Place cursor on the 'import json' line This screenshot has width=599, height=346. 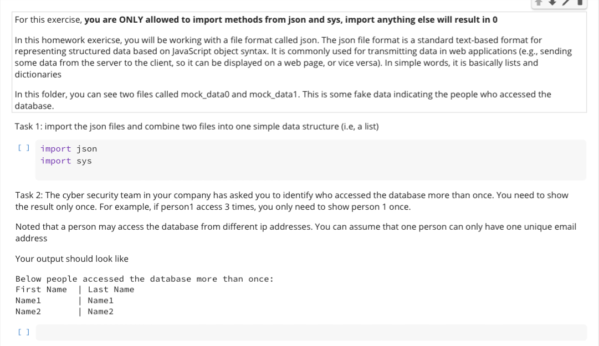click(x=69, y=149)
